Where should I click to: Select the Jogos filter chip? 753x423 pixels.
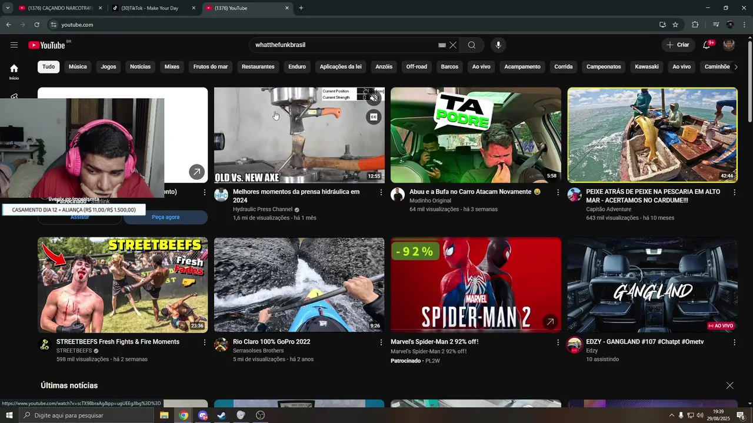point(108,67)
